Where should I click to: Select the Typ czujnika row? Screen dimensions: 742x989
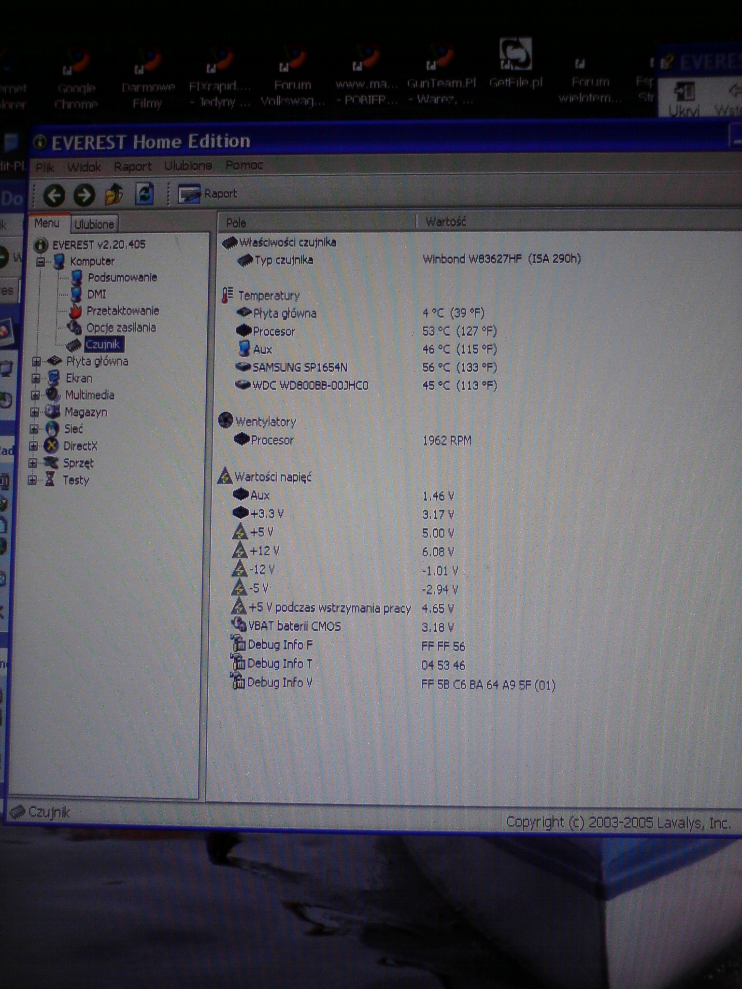pos(408,260)
